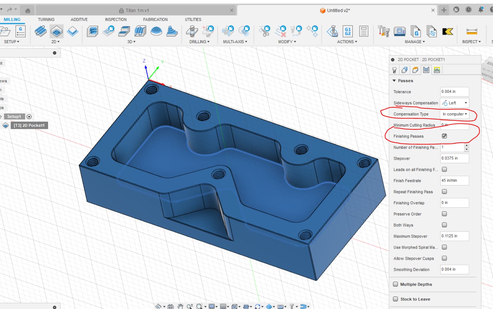This screenshot has height=309, width=493.
Task: Enable the Stock to Leave checkbox
Action: click(395, 299)
